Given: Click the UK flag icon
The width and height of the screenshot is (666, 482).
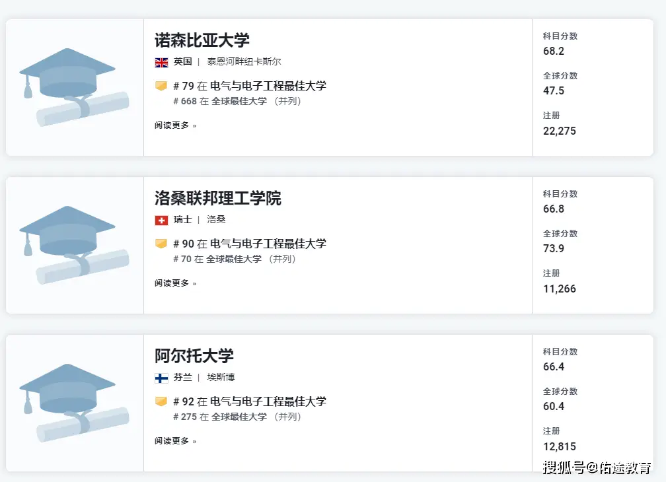Looking at the screenshot, I should [161, 62].
